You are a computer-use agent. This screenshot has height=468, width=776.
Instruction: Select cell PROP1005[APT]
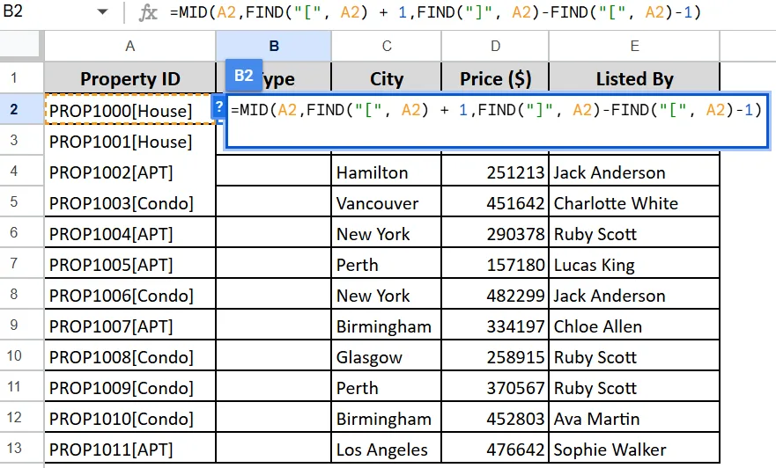point(130,265)
